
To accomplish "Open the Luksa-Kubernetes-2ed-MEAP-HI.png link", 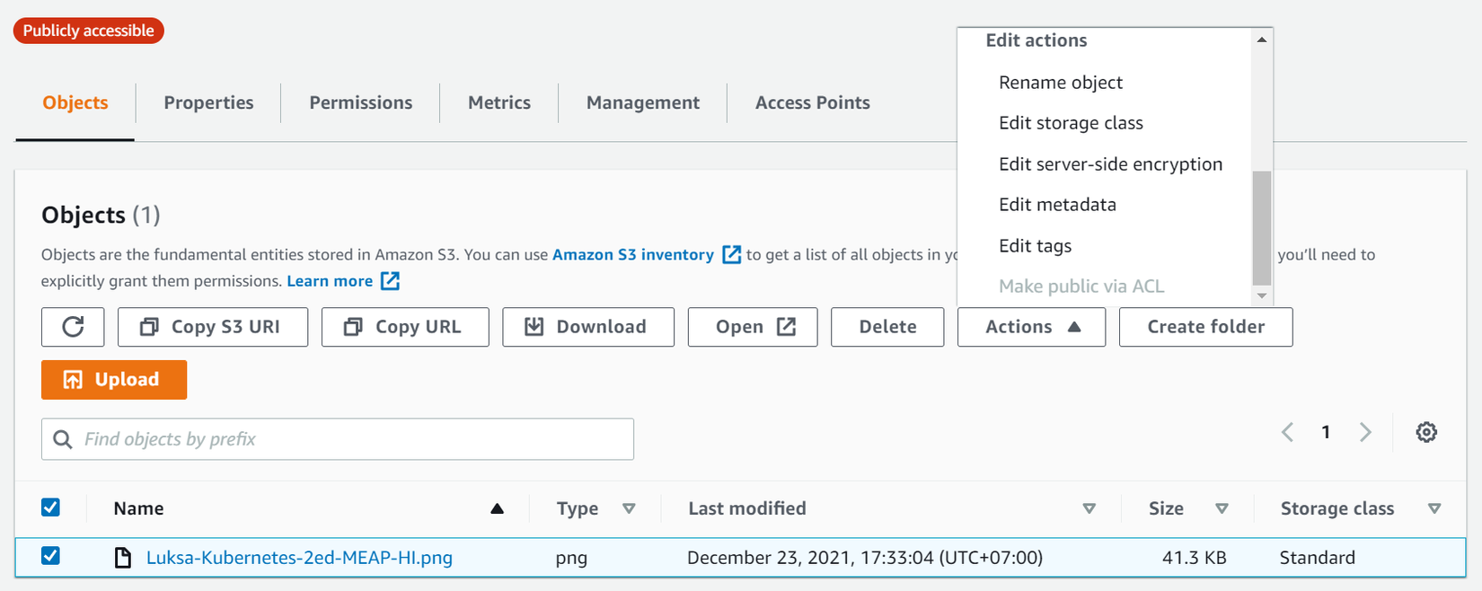I will (x=299, y=558).
